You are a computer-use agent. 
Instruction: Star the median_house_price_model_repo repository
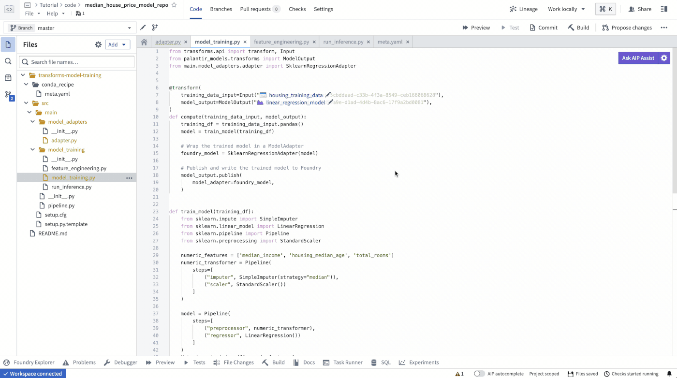(x=174, y=5)
